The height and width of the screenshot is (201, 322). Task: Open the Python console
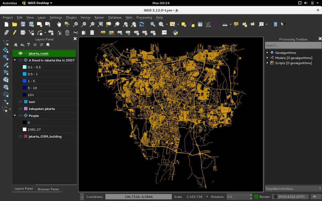175,33
